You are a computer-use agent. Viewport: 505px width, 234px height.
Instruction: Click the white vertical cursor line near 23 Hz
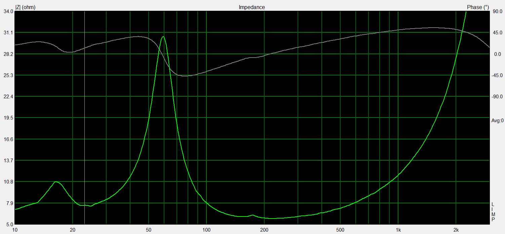[84, 118]
